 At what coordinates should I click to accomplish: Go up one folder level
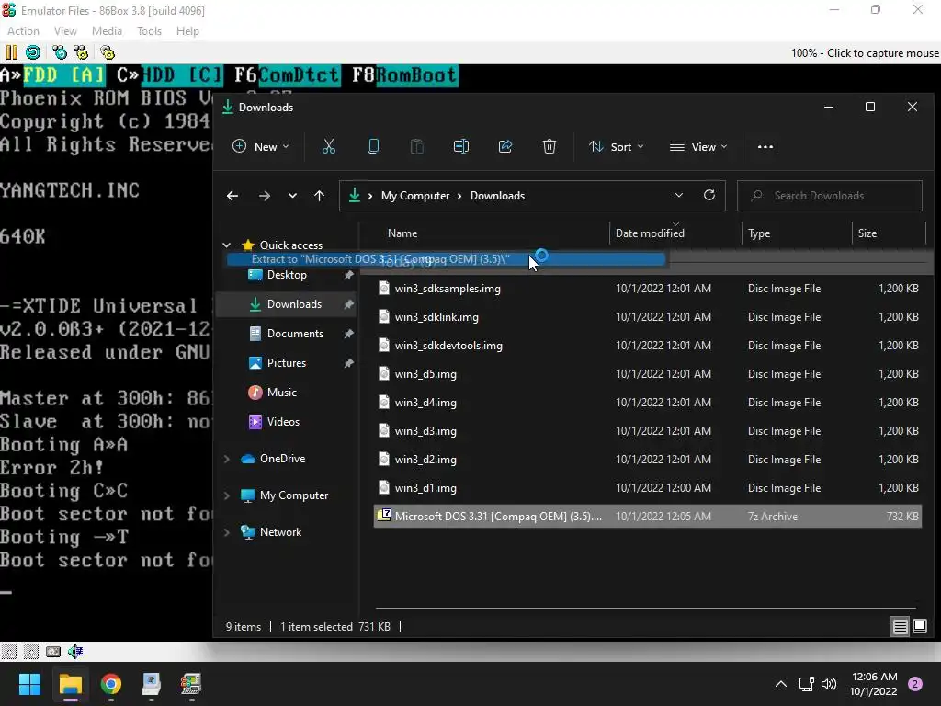tap(319, 196)
